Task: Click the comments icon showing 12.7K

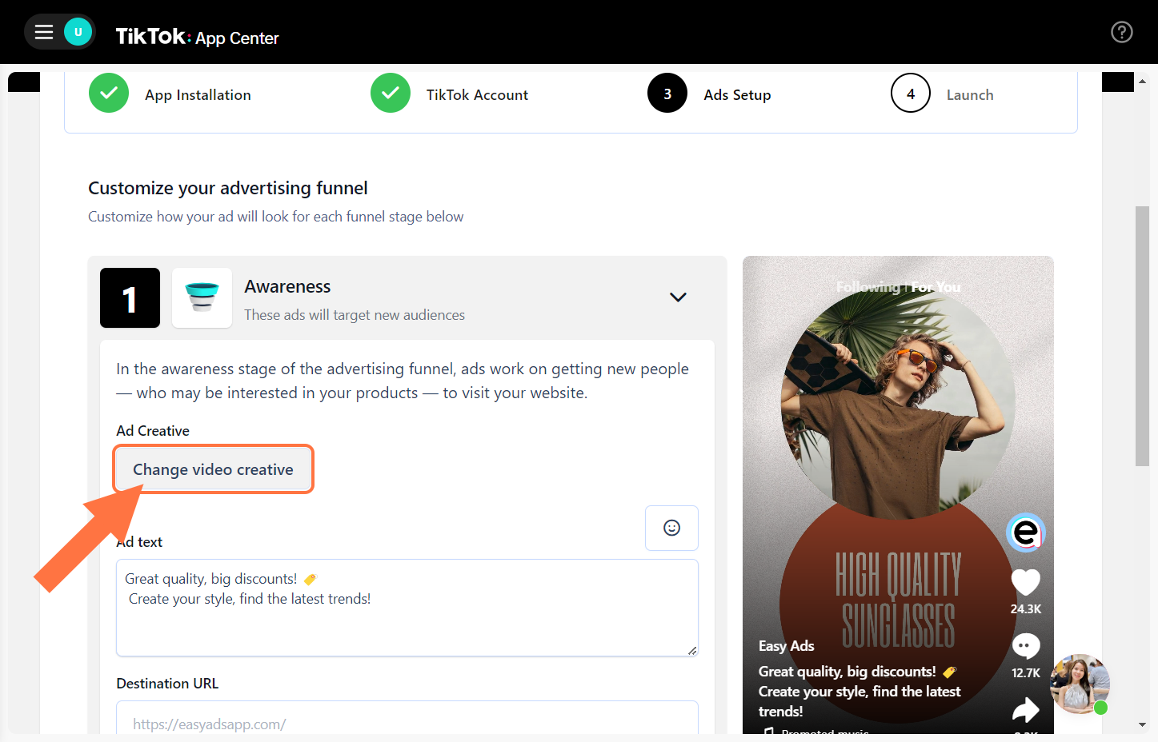Action: coord(1025,646)
